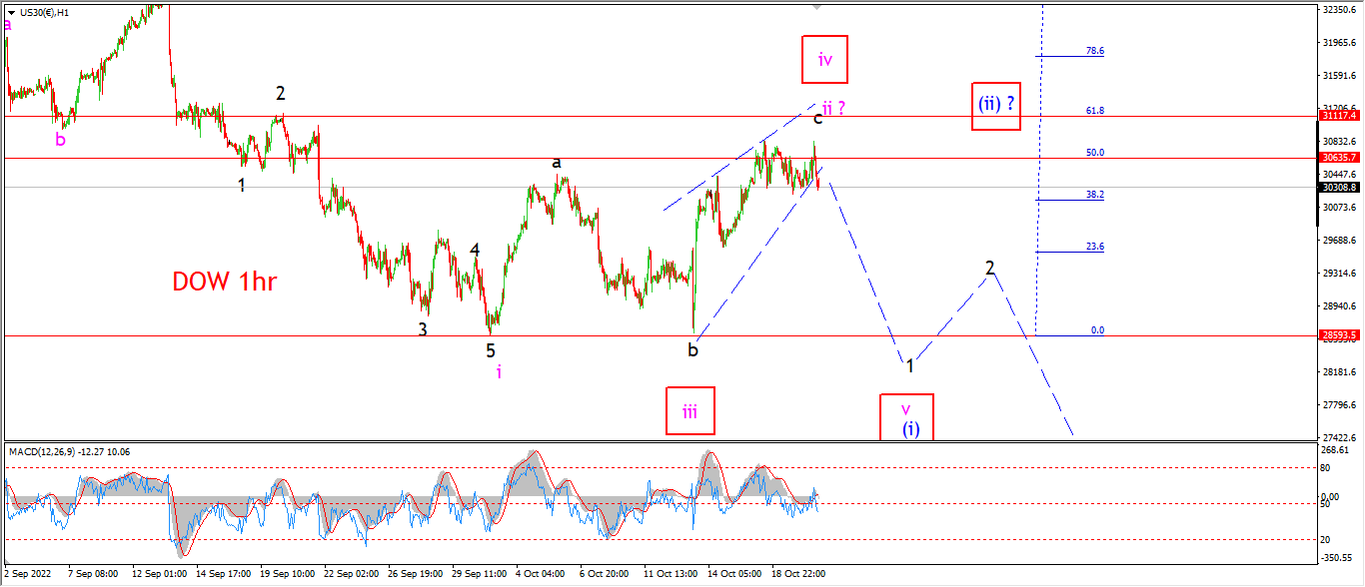Image resolution: width=1365 pixels, height=587 pixels.
Task: Select the red boxed iv wave label
Action: [824, 60]
